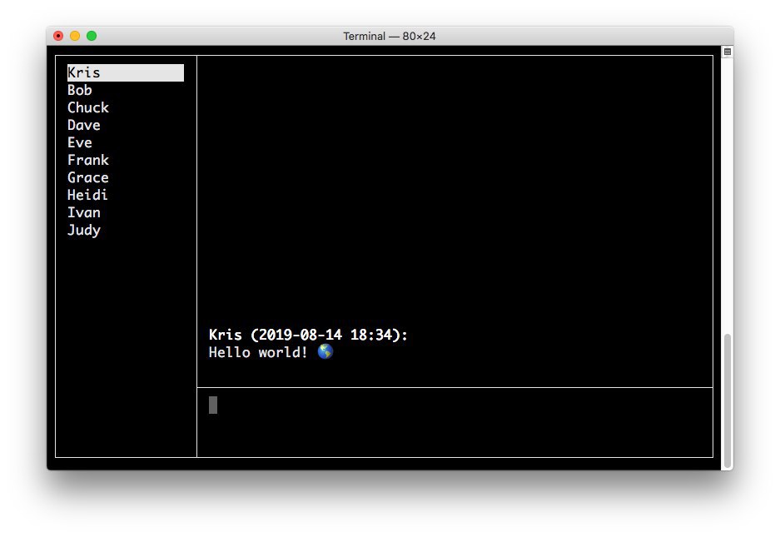The height and width of the screenshot is (537, 780).
Task: Select Kris in the contact list
Action: coord(126,72)
